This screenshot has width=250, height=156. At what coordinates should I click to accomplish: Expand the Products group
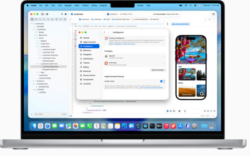pyautogui.click(x=33, y=81)
